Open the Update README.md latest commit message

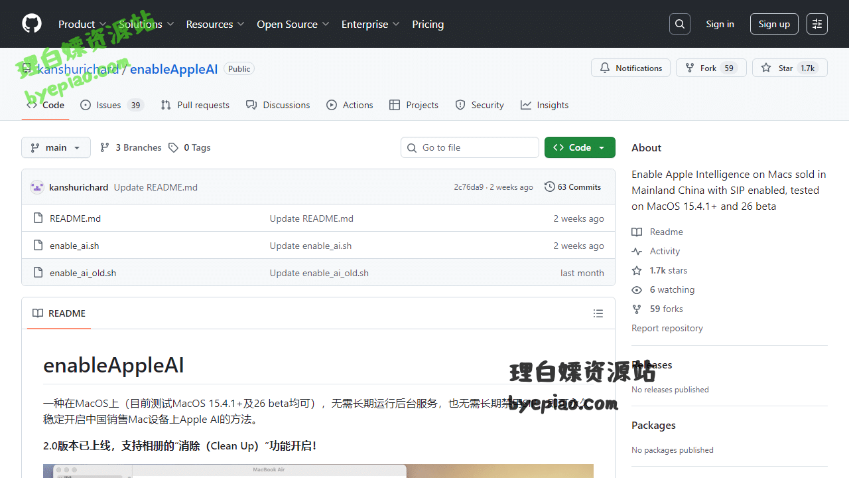click(x=156, y=187)
